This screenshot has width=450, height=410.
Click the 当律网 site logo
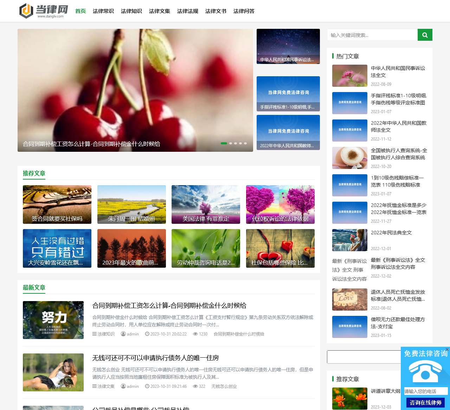44,11
